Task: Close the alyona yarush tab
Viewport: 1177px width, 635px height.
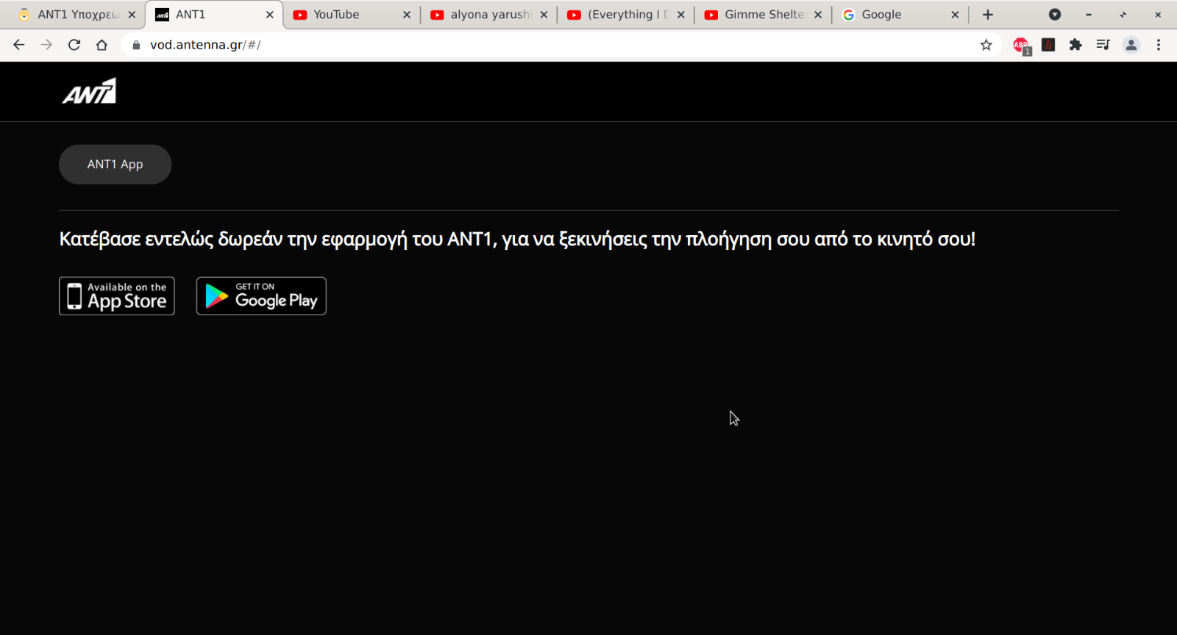Action: tap(544, 15)
